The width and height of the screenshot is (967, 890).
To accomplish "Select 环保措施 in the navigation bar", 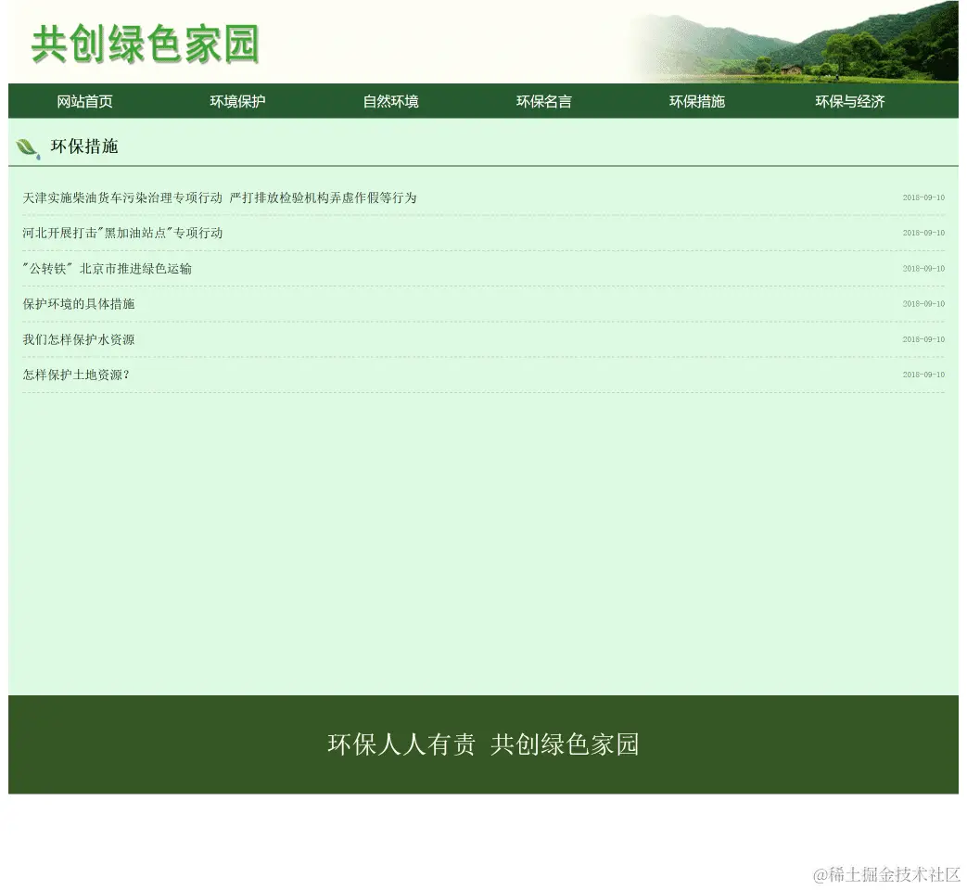I will 697,101.
